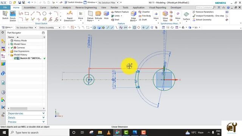Screen dimensions: 242x136
Task: Select the Circle sketch tool
Action: pos(45,14)
